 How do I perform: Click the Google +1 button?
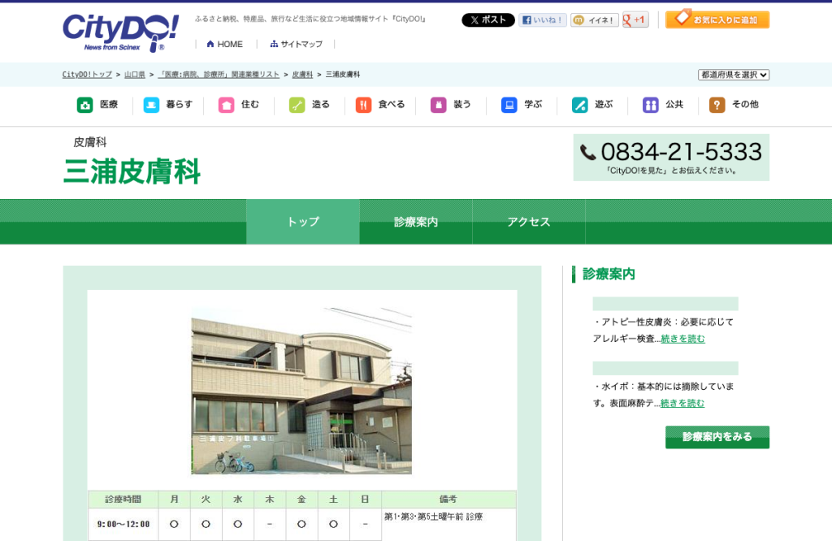click(635, 20)
